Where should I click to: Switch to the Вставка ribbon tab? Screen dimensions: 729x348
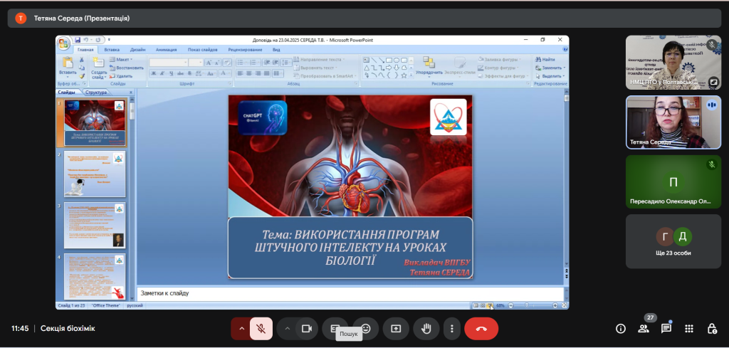pyautogui.click(x=112, y=50)
